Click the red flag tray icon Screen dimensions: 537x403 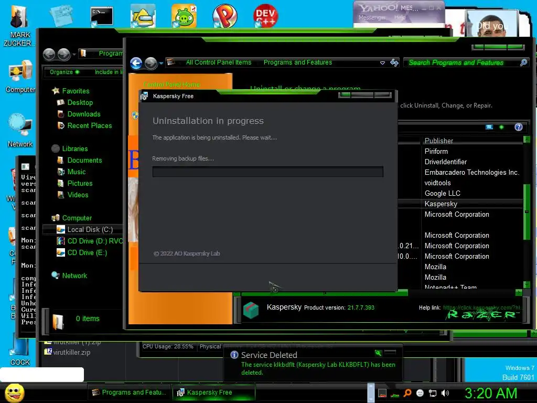coord(382,393)
